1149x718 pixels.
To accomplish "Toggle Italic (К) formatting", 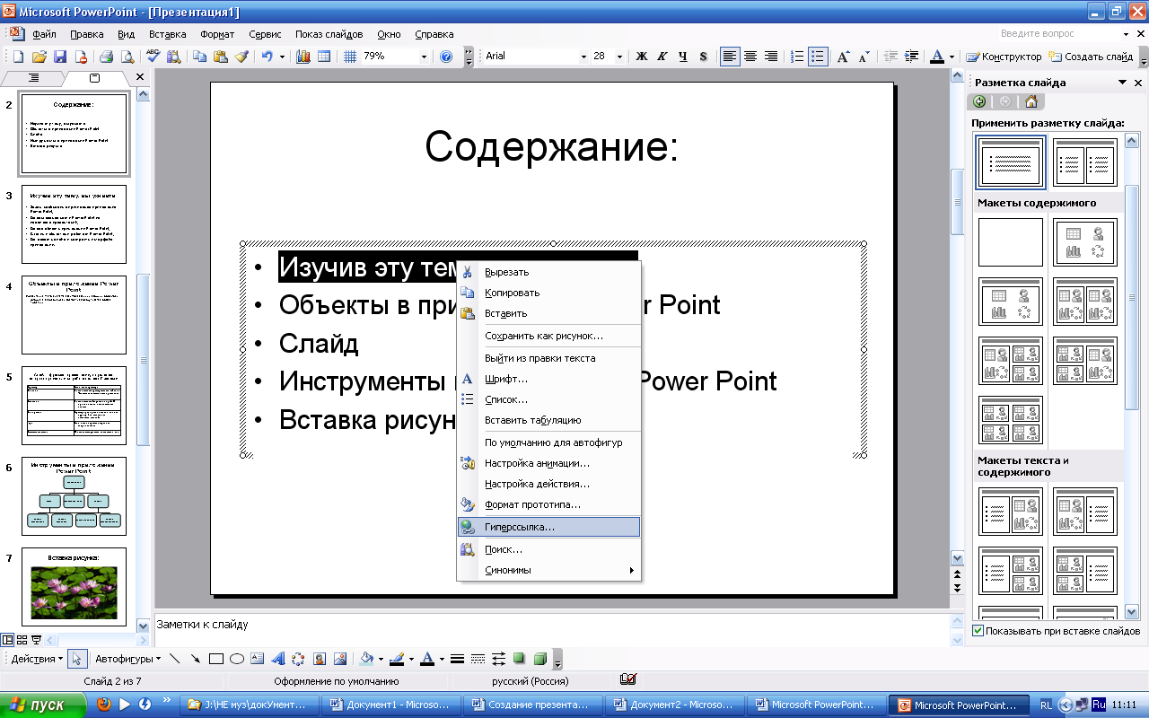I will (x=662, y=57).
